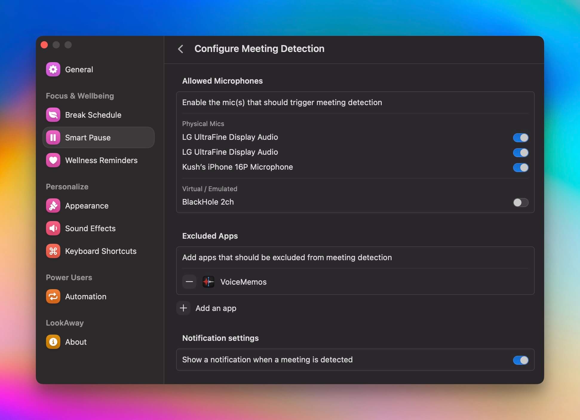
Task: Go back using the back chevron
Action: click(181, 49)
